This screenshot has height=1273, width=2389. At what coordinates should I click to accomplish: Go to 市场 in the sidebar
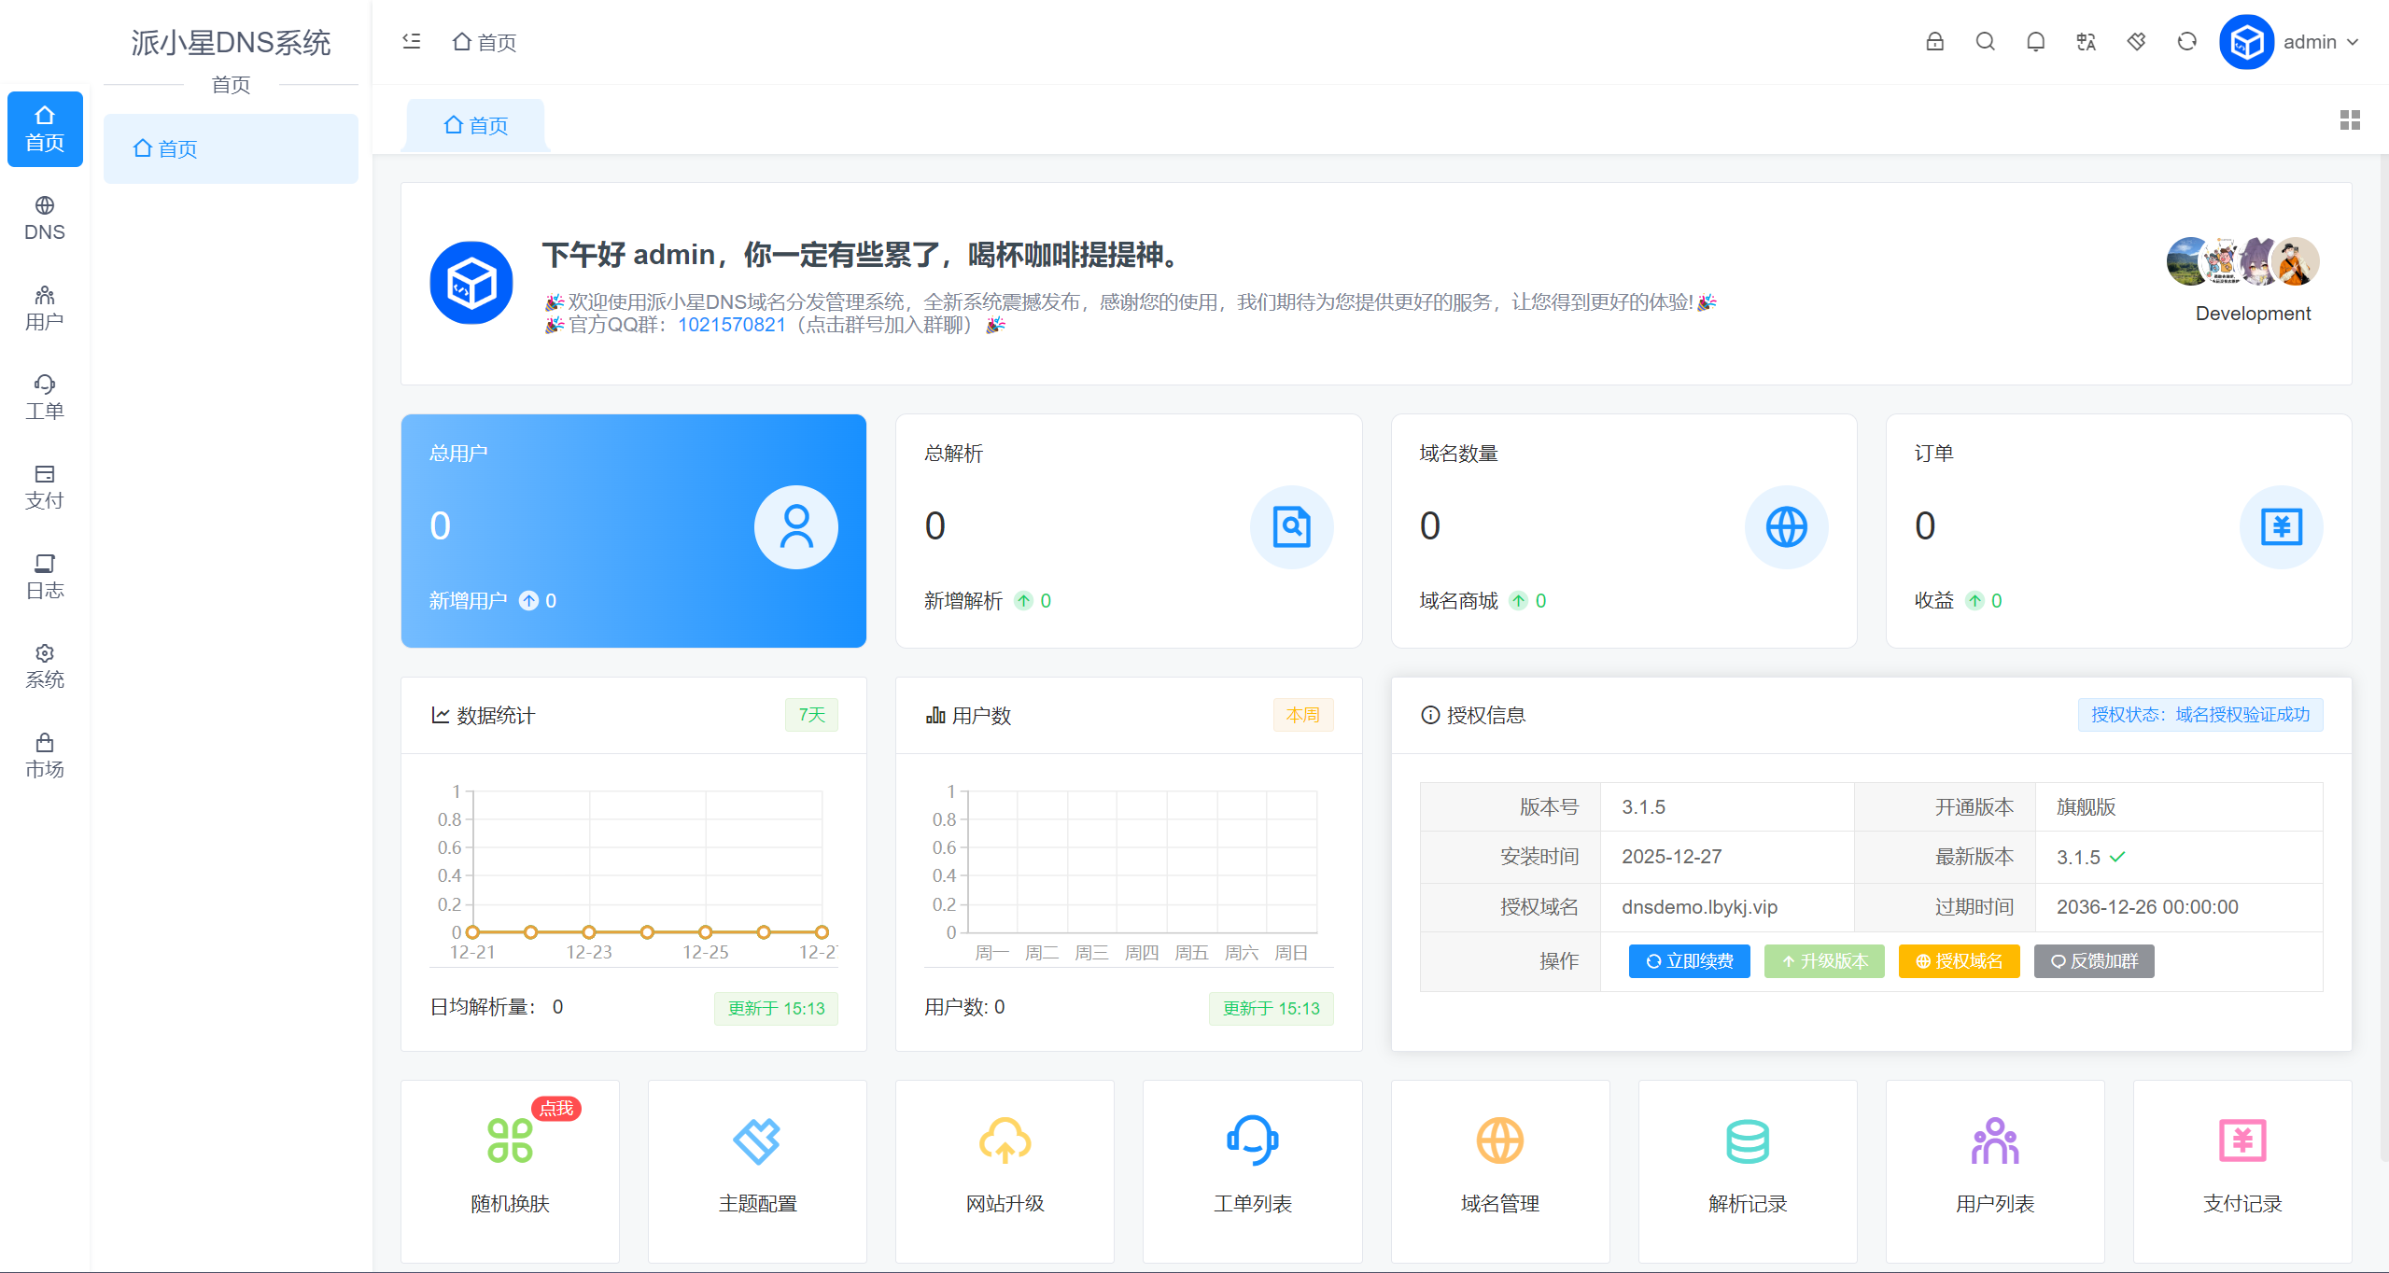click(44, 754)
